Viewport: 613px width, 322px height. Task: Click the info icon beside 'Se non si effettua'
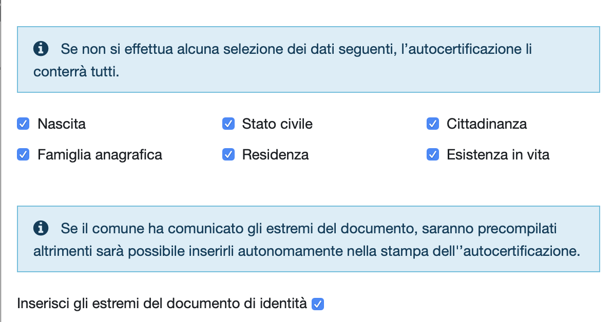point(41,49)
